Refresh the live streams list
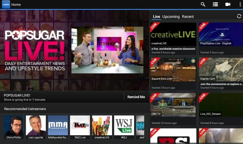 click(x=239, y=16)
